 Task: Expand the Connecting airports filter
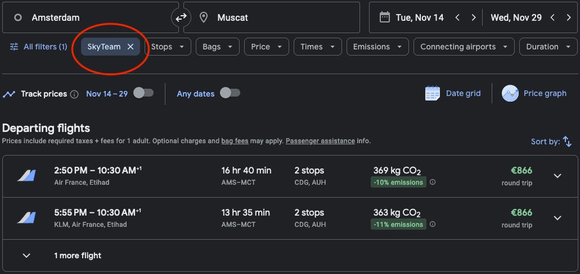pyautogui.click(x=464, y=47)
